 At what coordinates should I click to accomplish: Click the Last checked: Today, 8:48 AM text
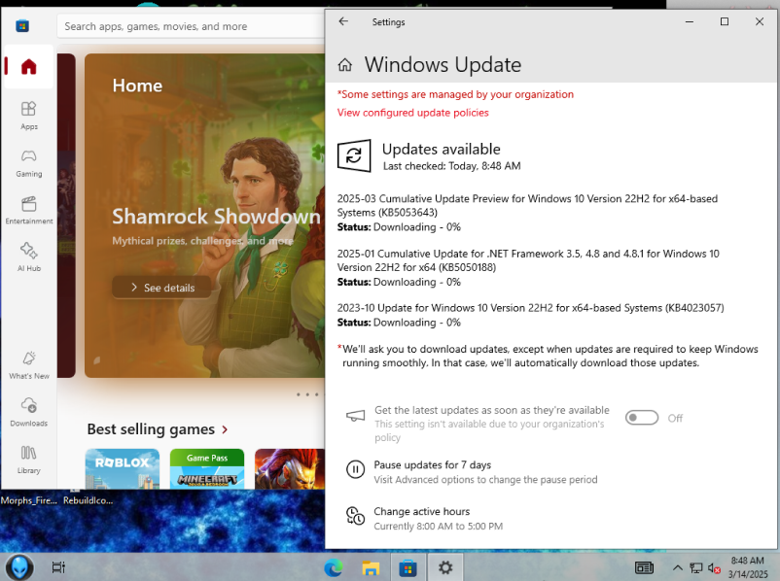[451, 166]
